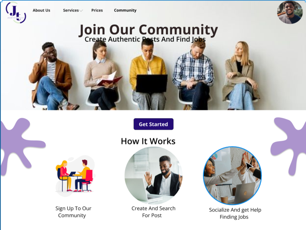
Task: Click the Create And Search For Post caption
Action: click(153, 212)
